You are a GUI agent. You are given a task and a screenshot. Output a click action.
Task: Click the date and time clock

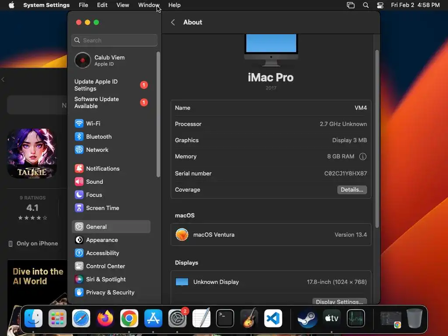pos(415,5)
